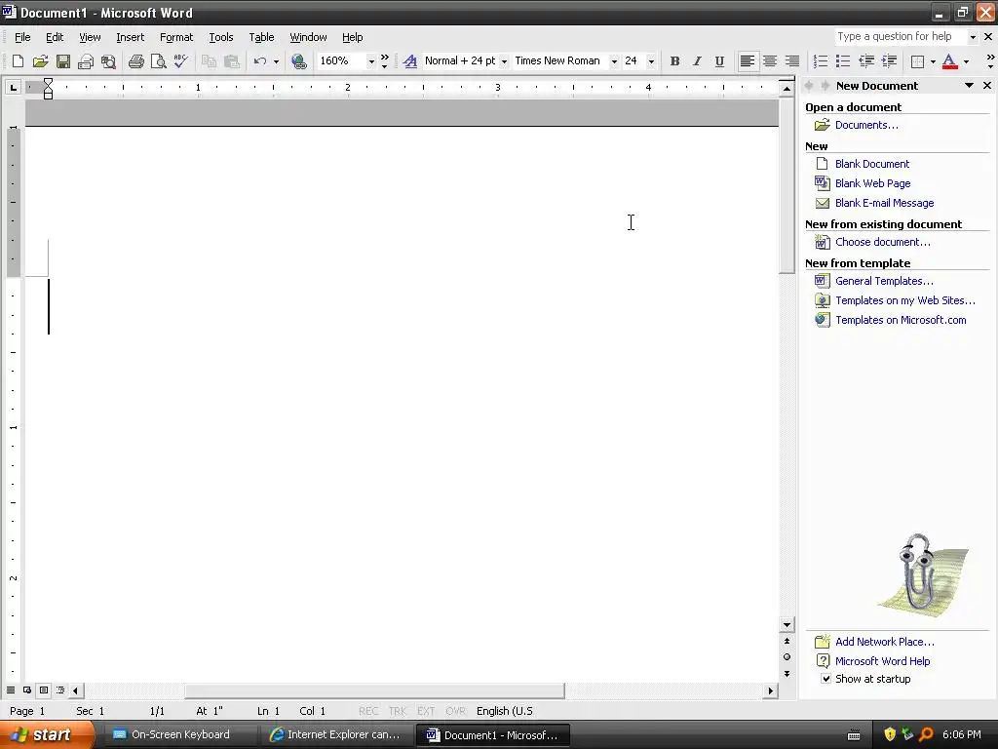This screenshot has width=998, height=749.
Task: Expand the Border style dropdown arrow
Action: pos(933,61)
